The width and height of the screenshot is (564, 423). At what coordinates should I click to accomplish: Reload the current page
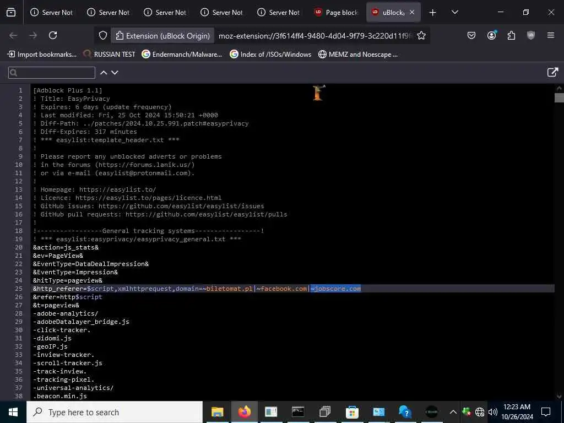(x=53, y=35)
